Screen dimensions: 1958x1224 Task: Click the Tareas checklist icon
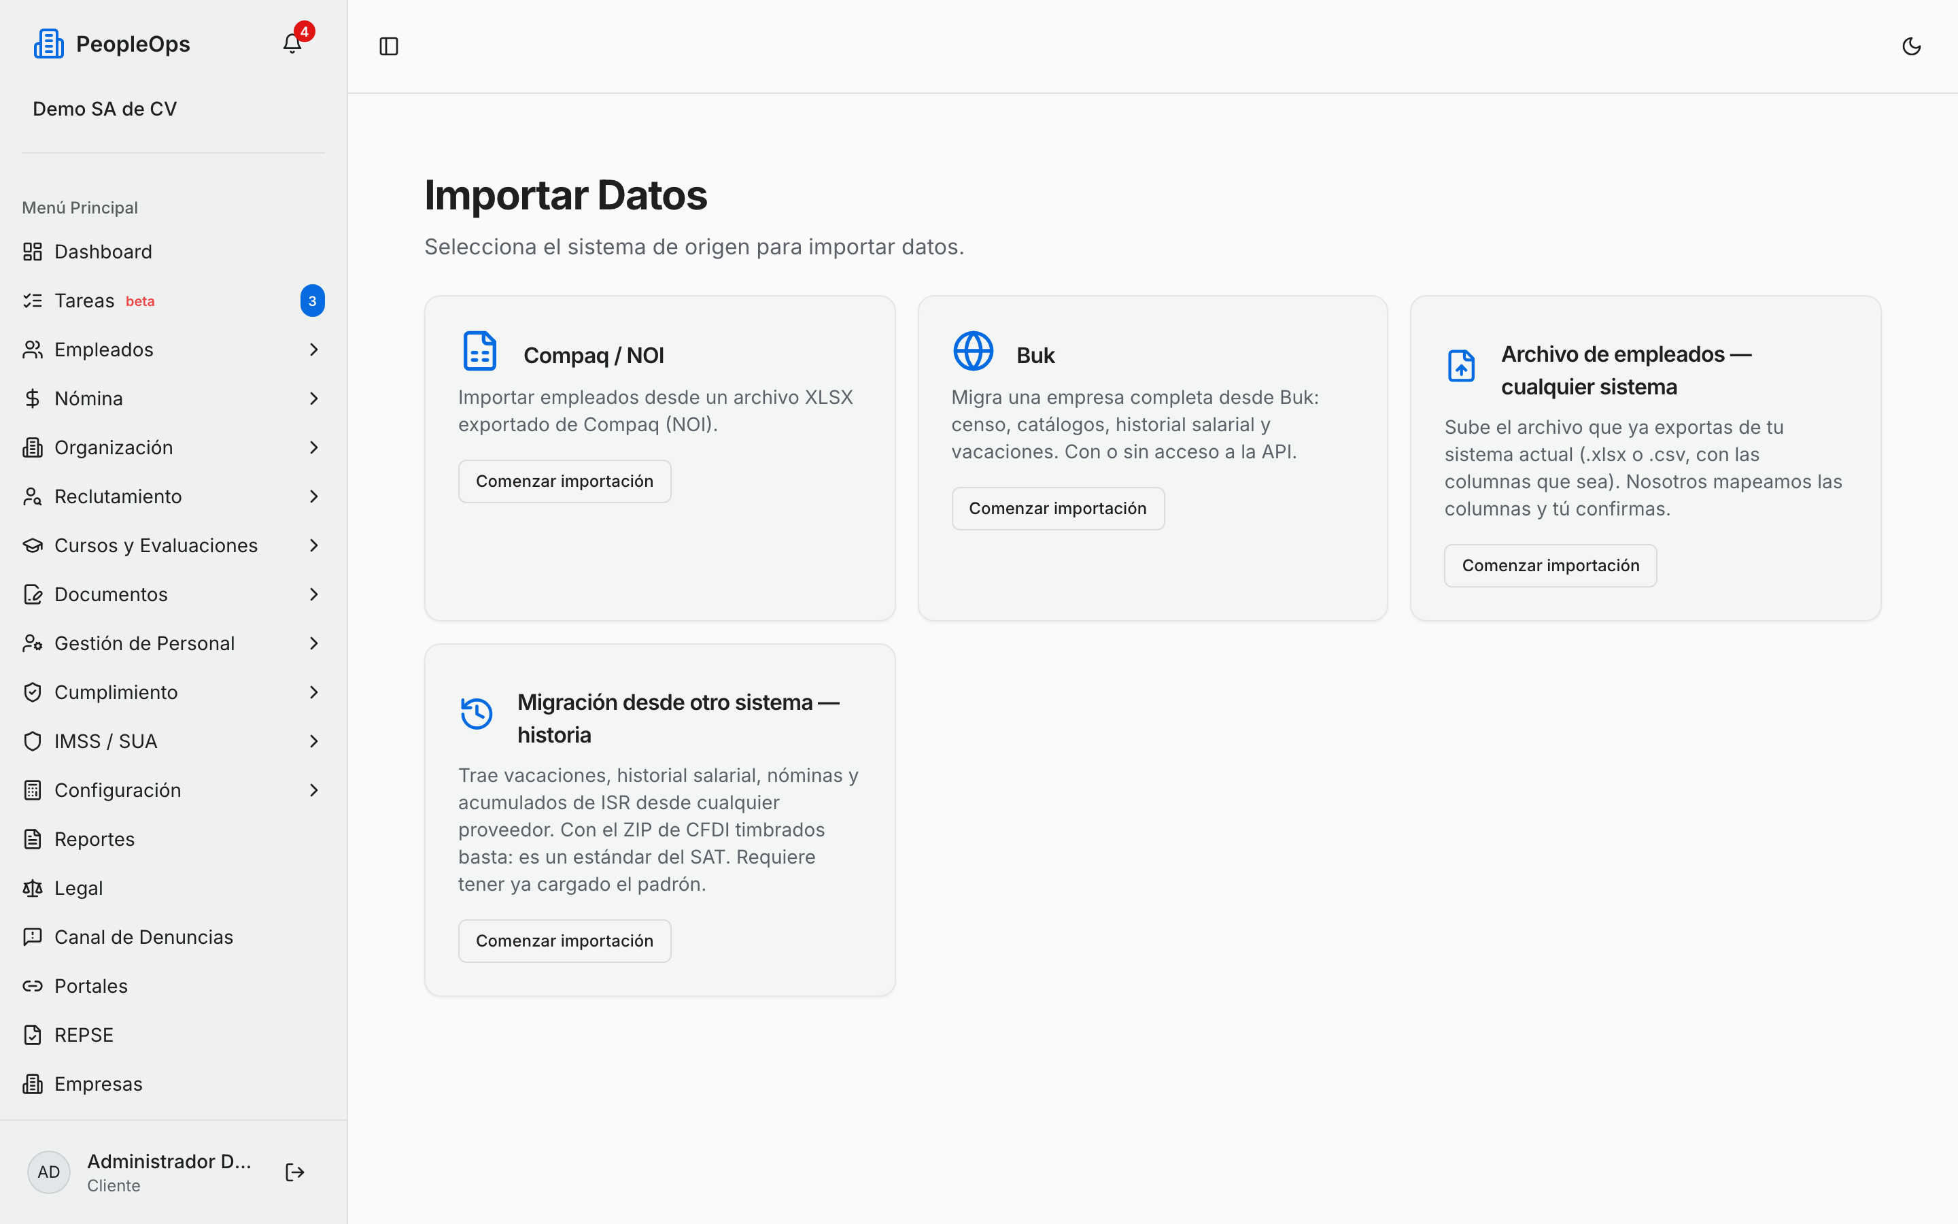coord(33,301)
